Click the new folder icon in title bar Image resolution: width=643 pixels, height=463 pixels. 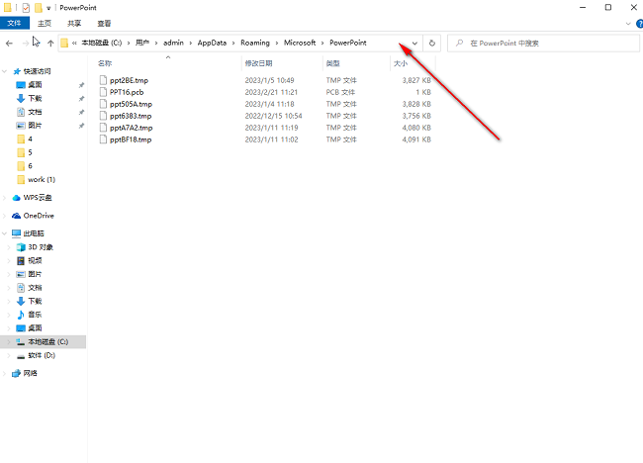39,8
